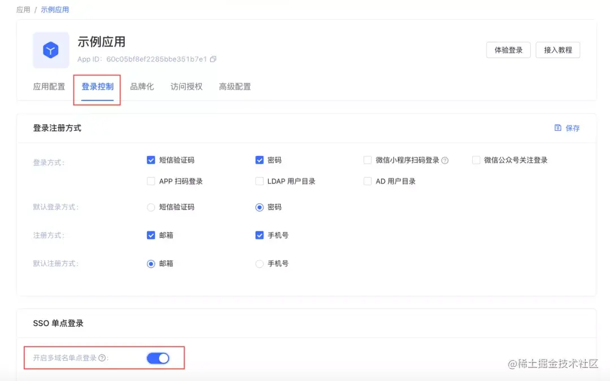
Task: Open the 高级配置 tab
Action: click(235, 87)
